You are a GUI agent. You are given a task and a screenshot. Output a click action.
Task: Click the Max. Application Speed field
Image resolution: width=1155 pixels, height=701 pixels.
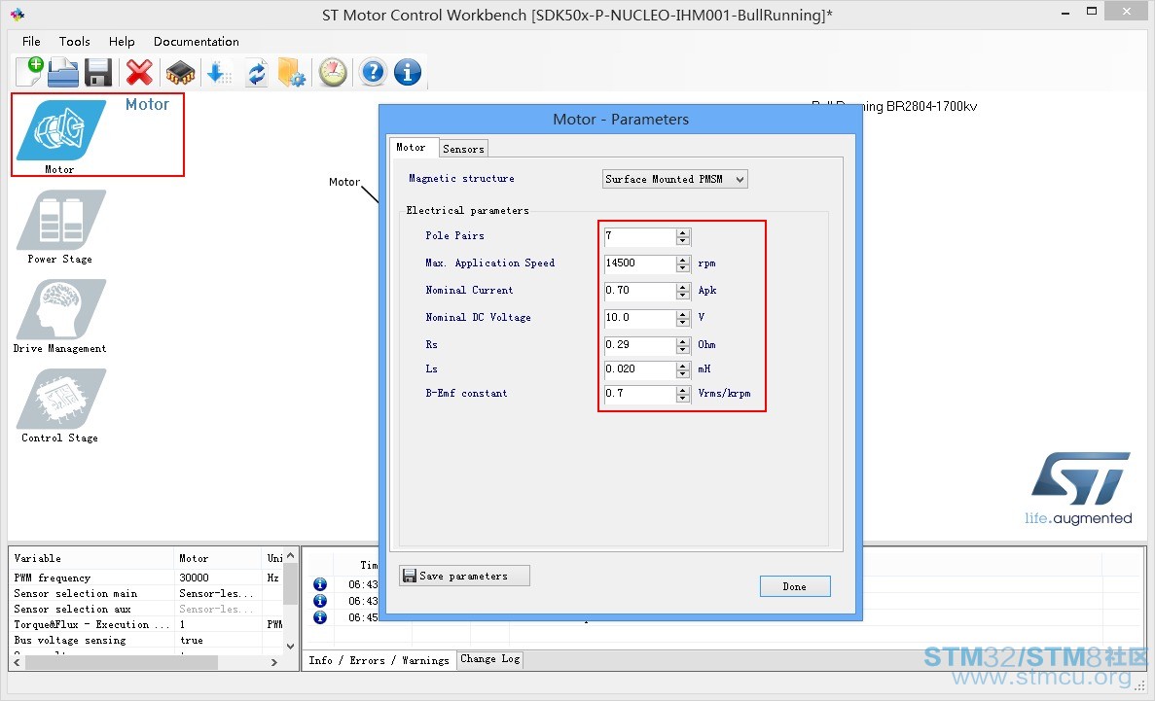pos(639,263)
